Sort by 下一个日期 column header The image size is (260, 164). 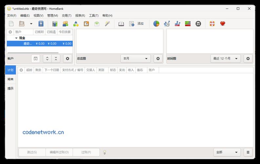(52, 70)
